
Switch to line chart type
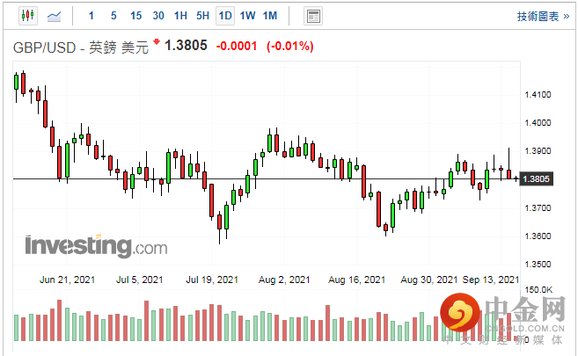pos(55,15)
